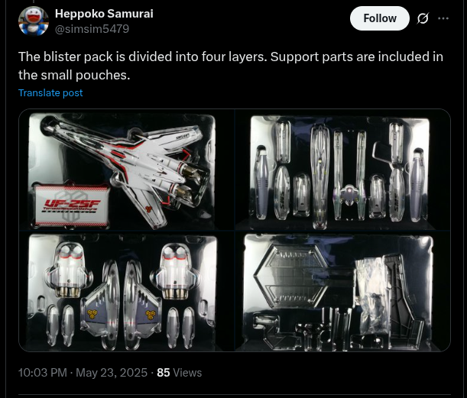Open the display stand parts photo
This screenshot has width=467, height=398.
[343, 291]
